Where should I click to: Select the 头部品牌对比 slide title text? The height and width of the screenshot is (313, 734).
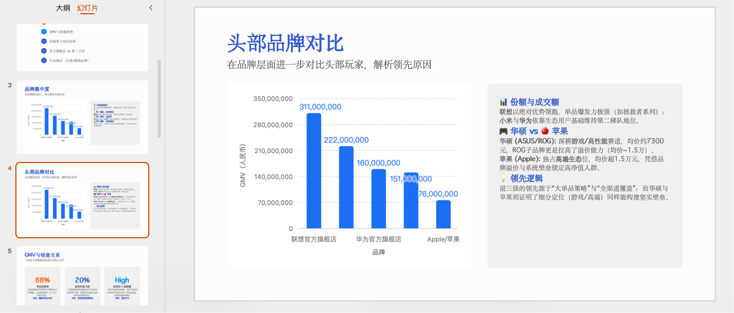[x=285, y=43]
